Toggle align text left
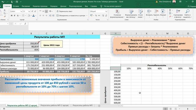This screenshot has width=196, height=110. [40, 16]
